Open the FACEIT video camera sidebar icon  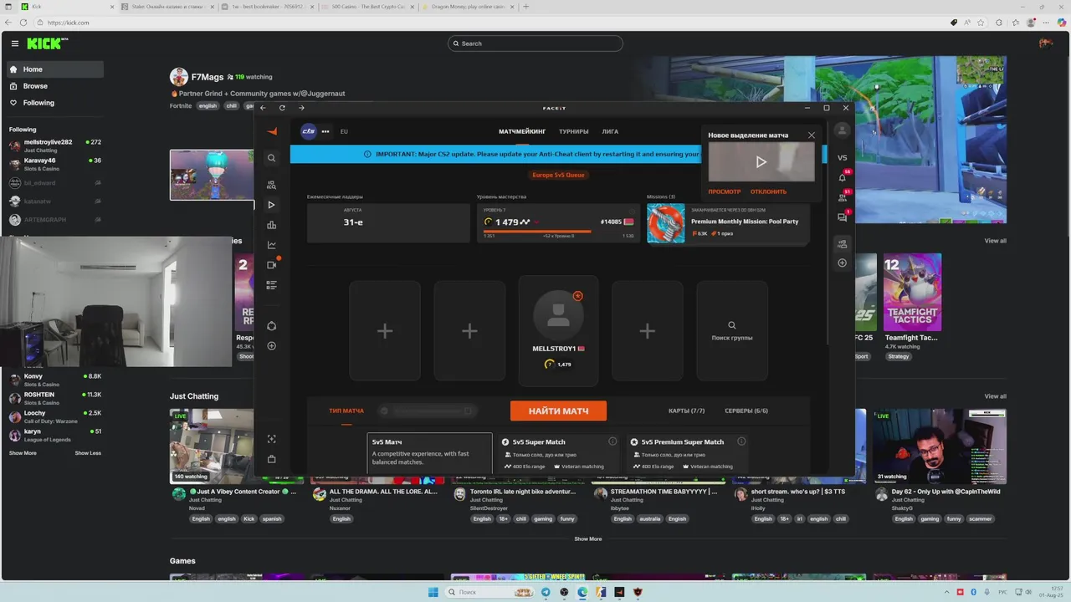tap(271, 265)
